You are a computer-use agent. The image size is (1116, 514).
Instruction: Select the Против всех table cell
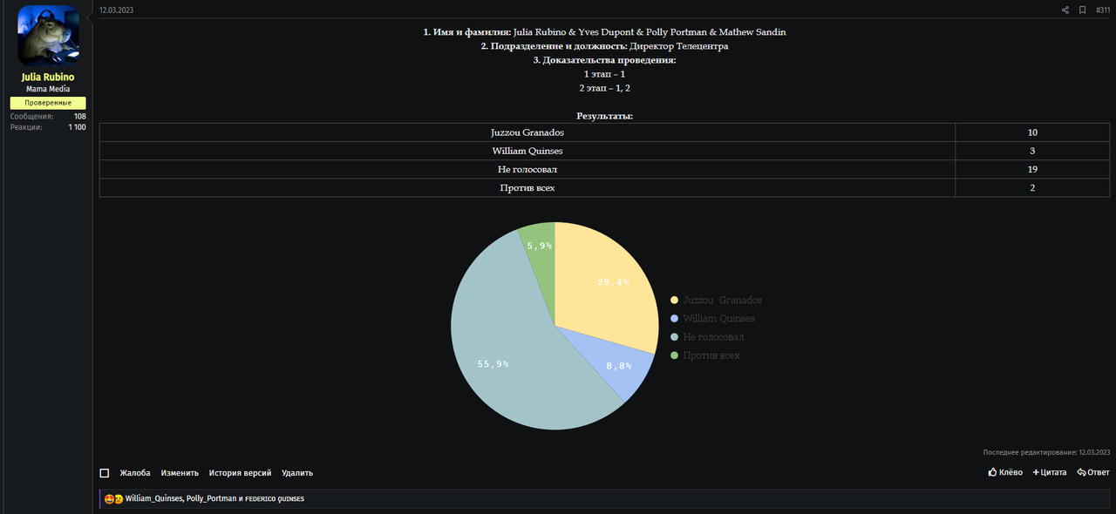tap(527, 187)
